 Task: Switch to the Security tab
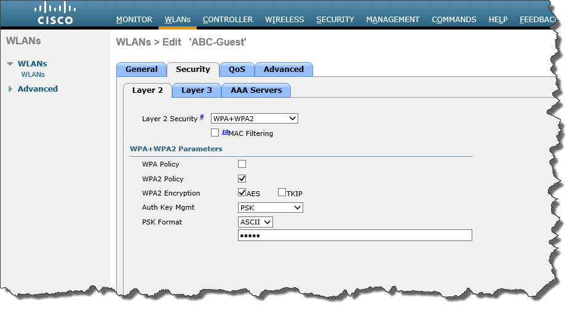pos(193,69)
